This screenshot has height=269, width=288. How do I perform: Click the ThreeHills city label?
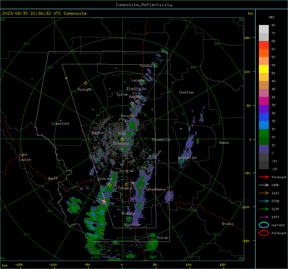point(161,140)
